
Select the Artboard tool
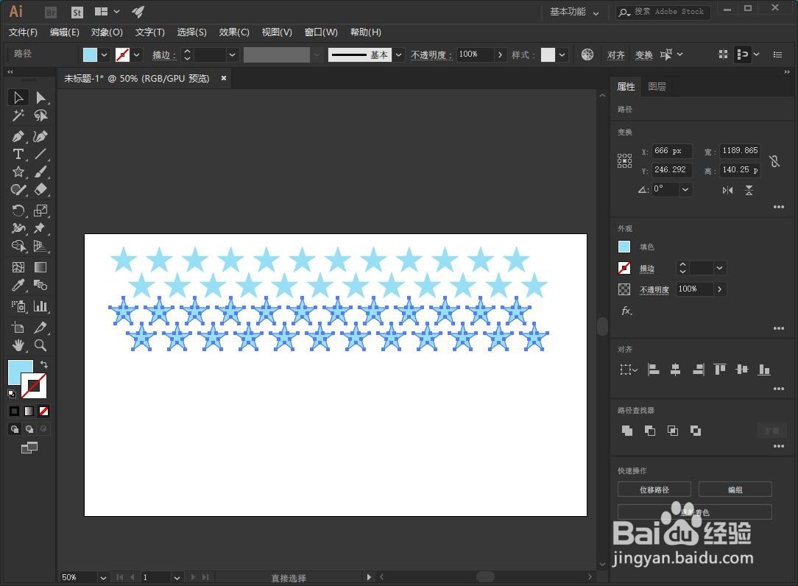coord(18,328)
